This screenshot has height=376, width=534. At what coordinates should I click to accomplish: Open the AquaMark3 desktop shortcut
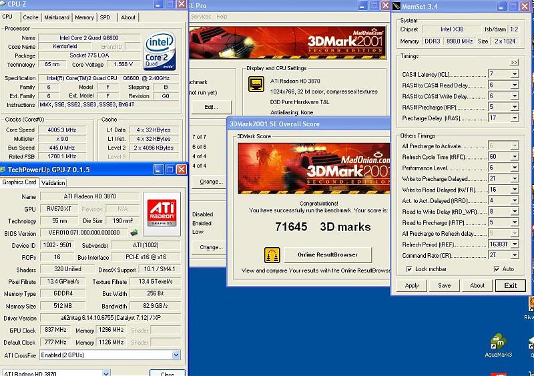(x=498, y=345)
